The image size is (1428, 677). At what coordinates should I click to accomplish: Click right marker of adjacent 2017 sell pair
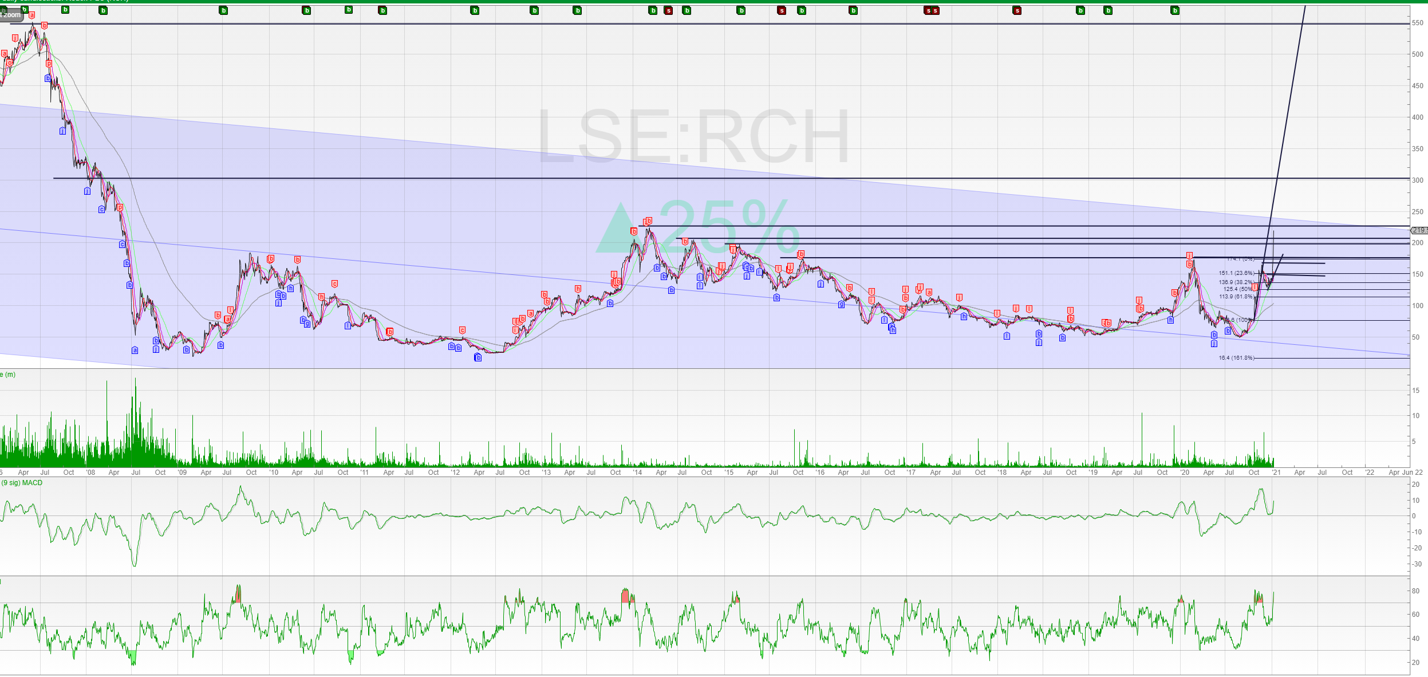pos(936,10)
